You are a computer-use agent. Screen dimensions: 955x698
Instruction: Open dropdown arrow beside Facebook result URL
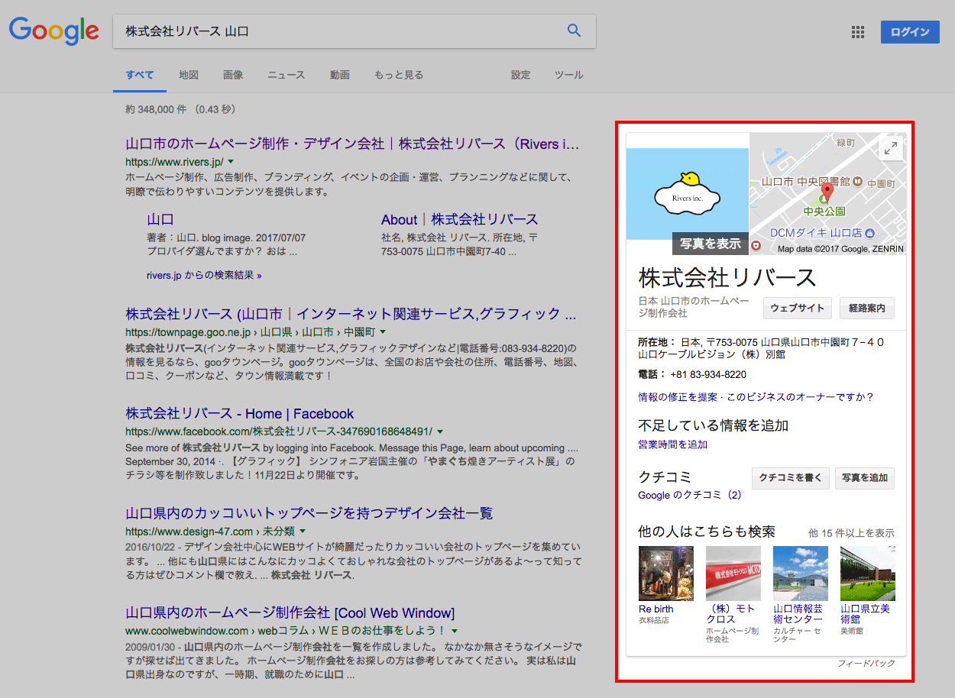440,431
